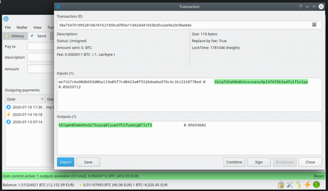Click lightning balance icon in status bar

coord(80,185)
